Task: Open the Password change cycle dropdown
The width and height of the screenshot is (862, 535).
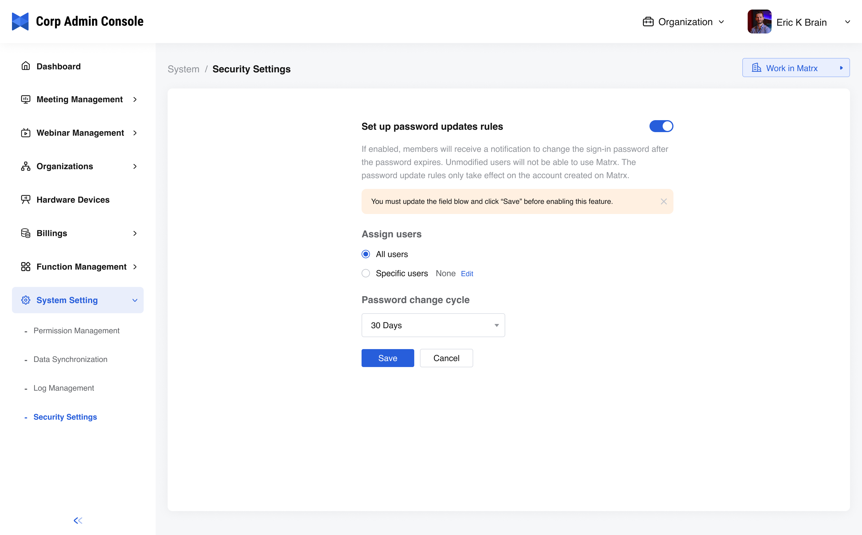Action: pos(433,325)
